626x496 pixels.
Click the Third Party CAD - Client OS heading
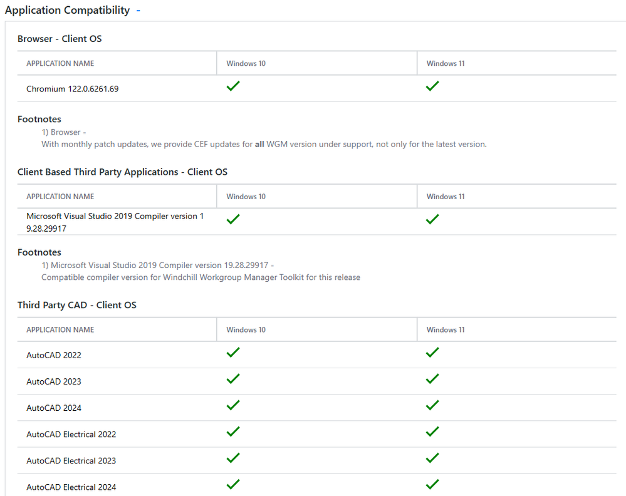pos(76,305)
